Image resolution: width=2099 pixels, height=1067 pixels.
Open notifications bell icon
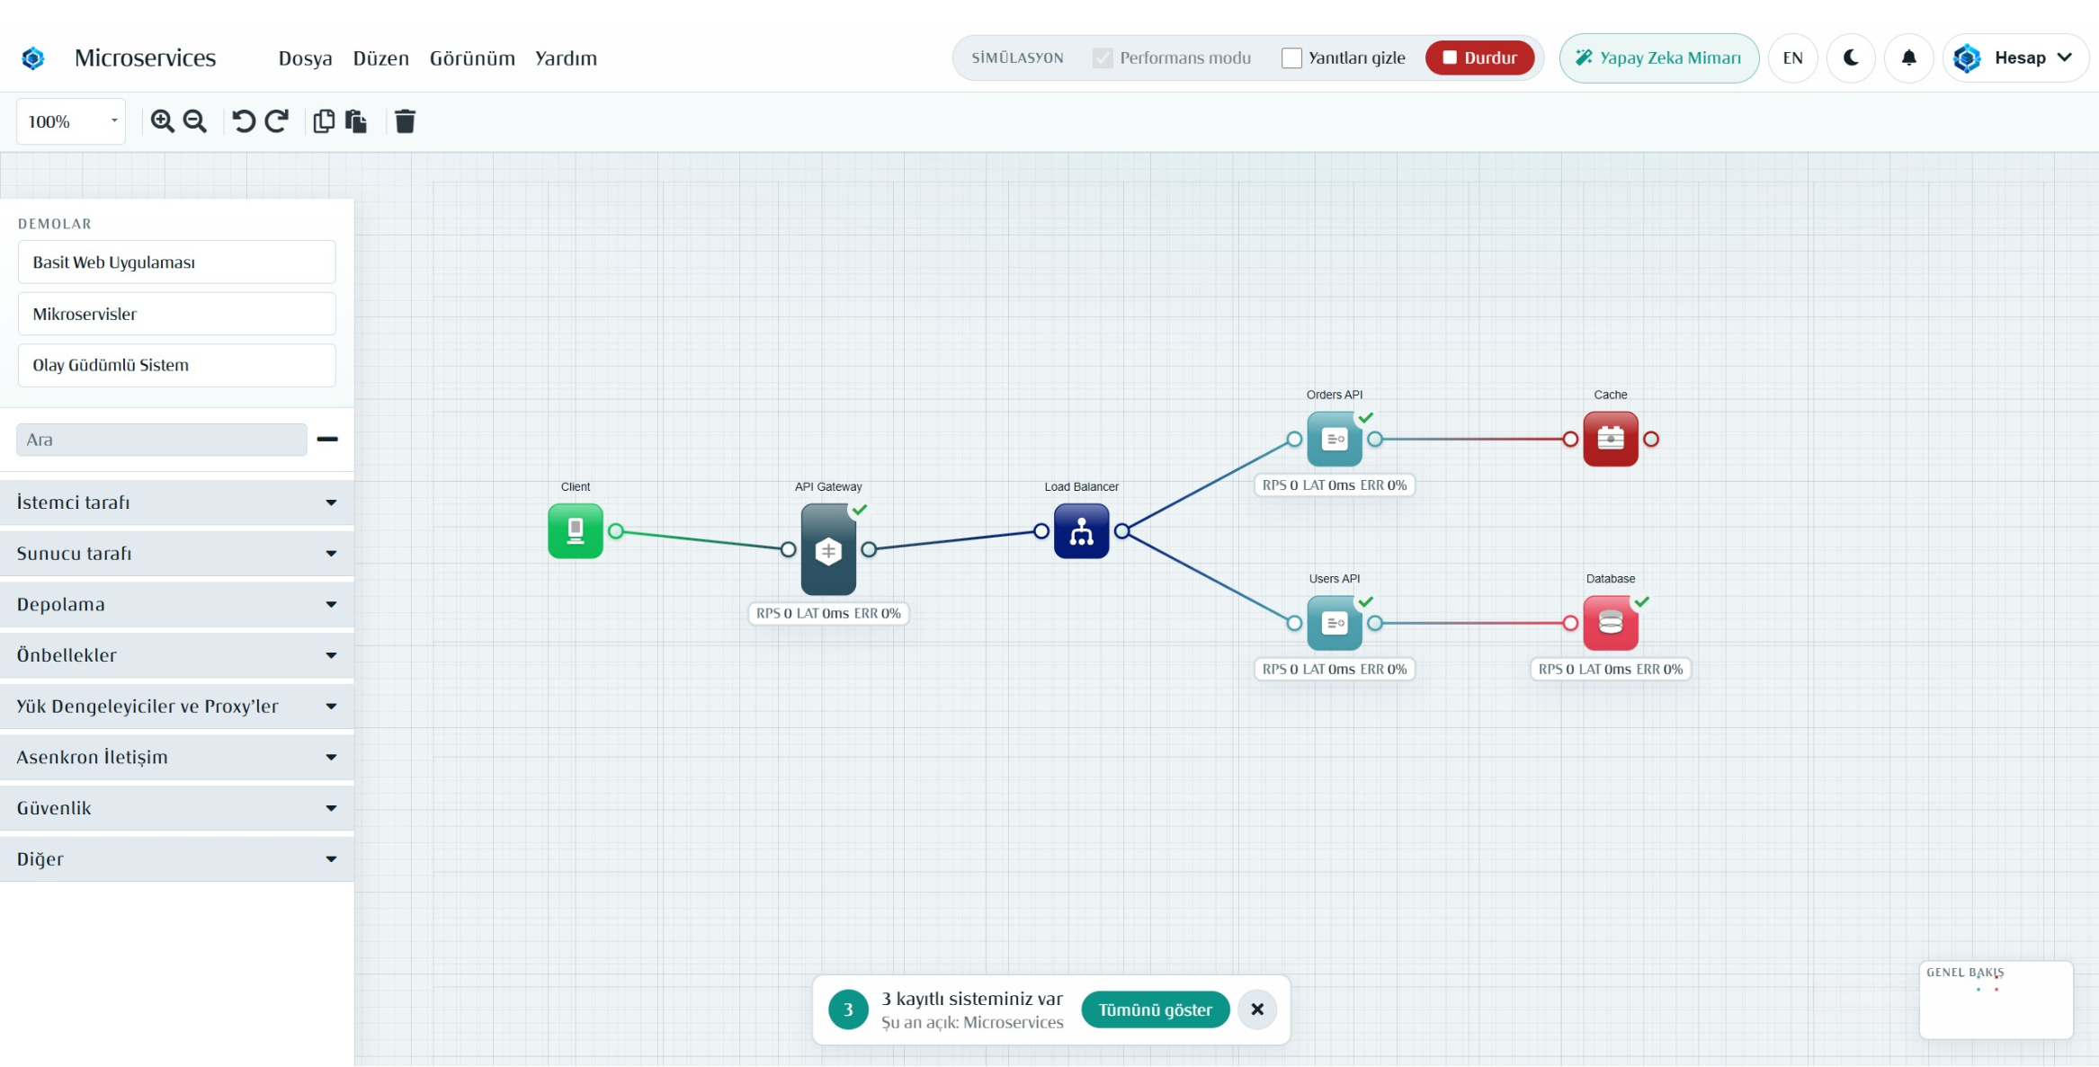point(1908,58)
